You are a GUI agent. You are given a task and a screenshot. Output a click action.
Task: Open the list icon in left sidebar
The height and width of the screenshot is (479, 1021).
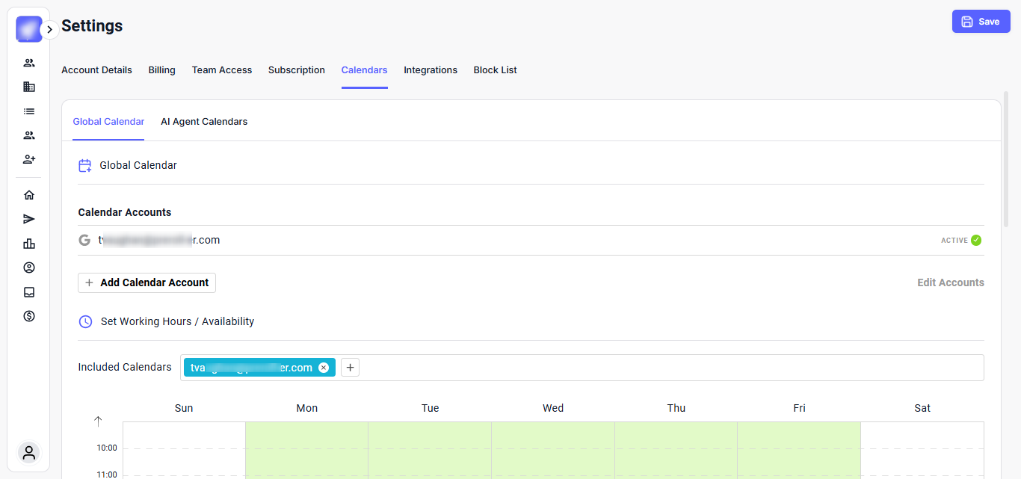(29, 111)
